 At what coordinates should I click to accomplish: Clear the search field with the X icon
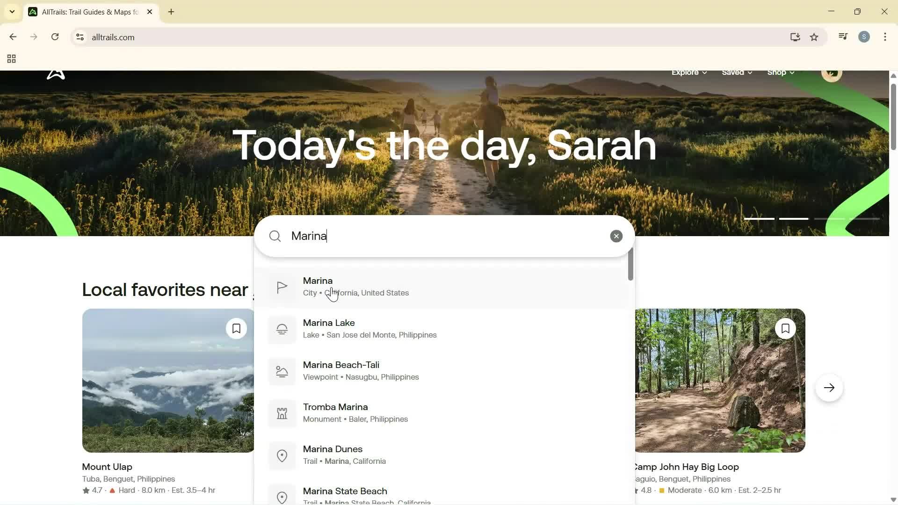point(616,236)
